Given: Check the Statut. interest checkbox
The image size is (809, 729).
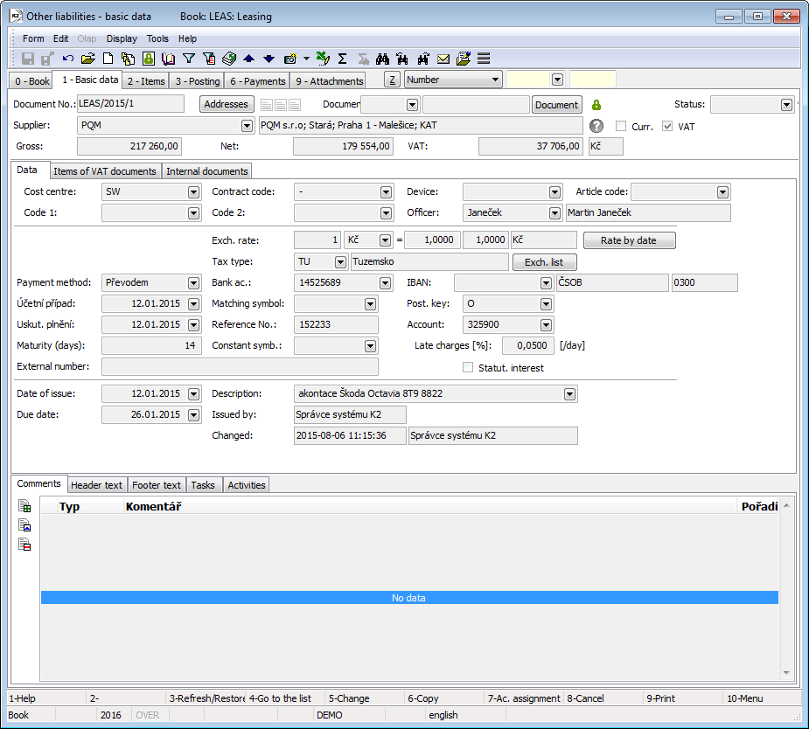Looking at the screenshot, I should tap(468, 368).
